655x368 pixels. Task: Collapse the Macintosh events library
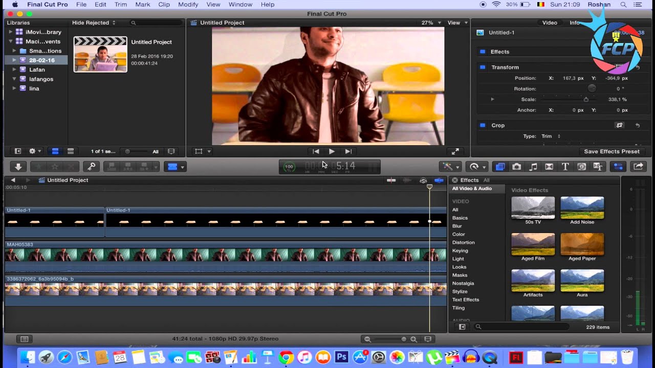point(10,41)
